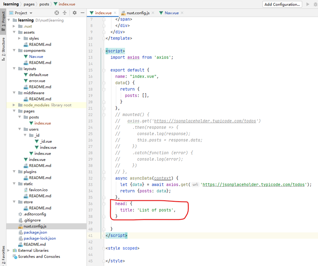Fold the asyncData method on line 32

(x=104, y=178)
